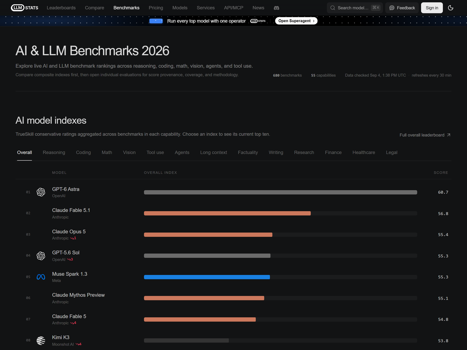Switch to the Agents tab

(182, 153)
